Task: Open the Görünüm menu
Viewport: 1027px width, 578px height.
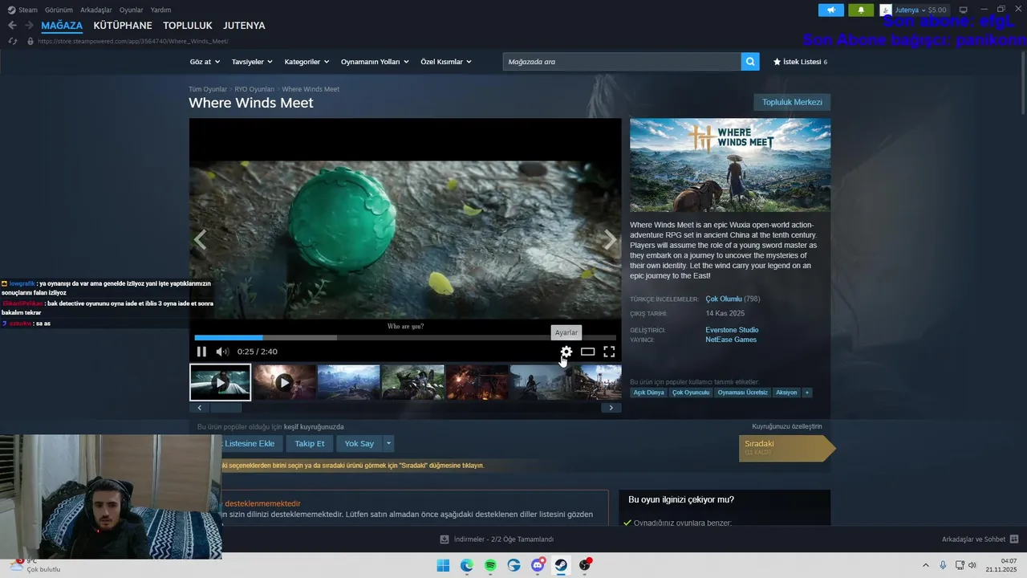Action: pos(59,10)
